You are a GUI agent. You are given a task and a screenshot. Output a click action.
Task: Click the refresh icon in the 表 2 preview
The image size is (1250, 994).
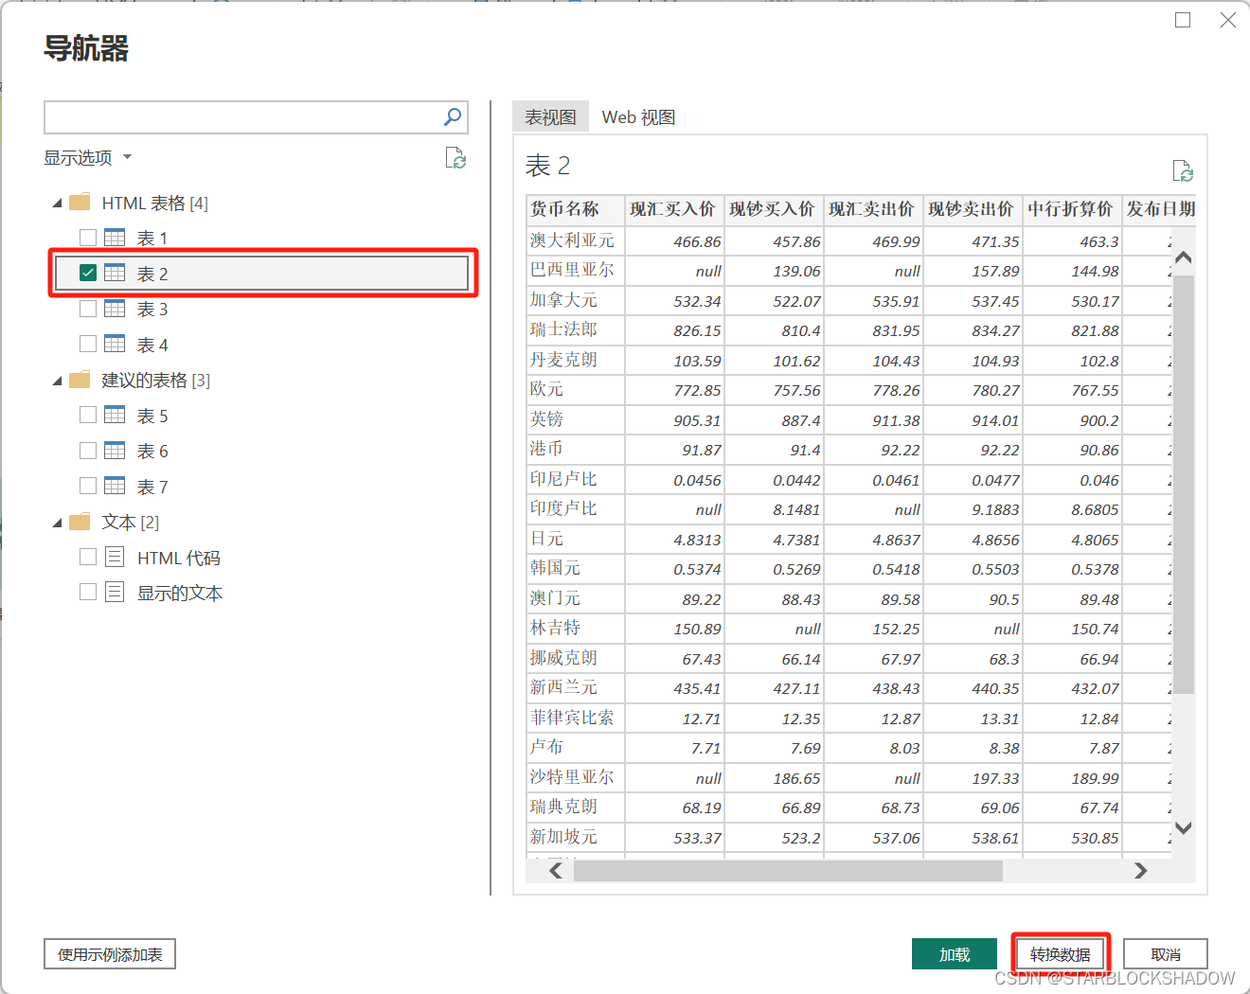click(1183, 171)
